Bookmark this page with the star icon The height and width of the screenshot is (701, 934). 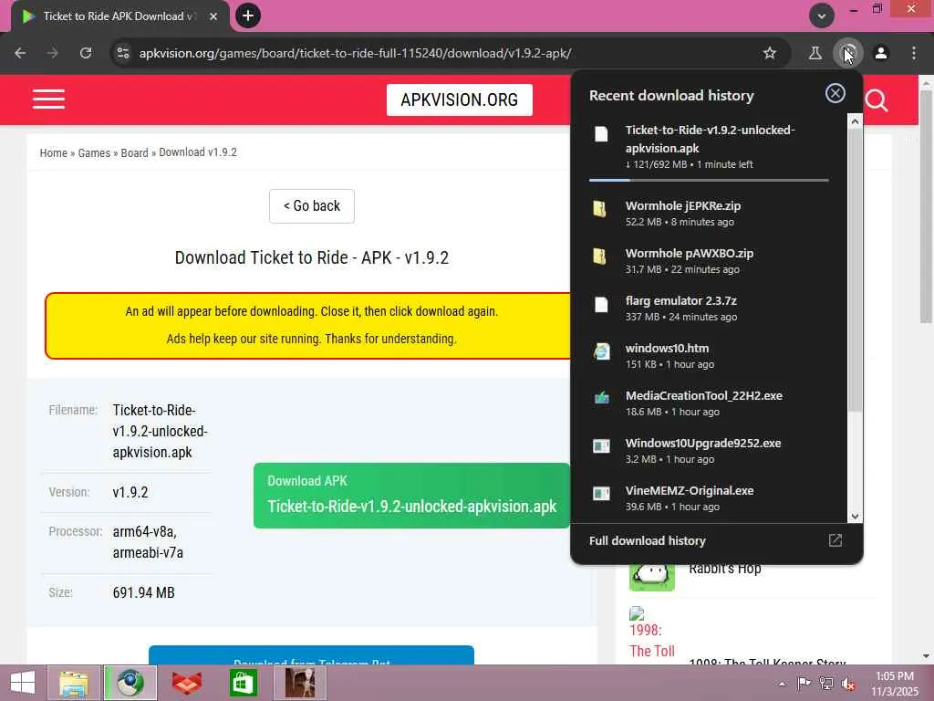770,53
